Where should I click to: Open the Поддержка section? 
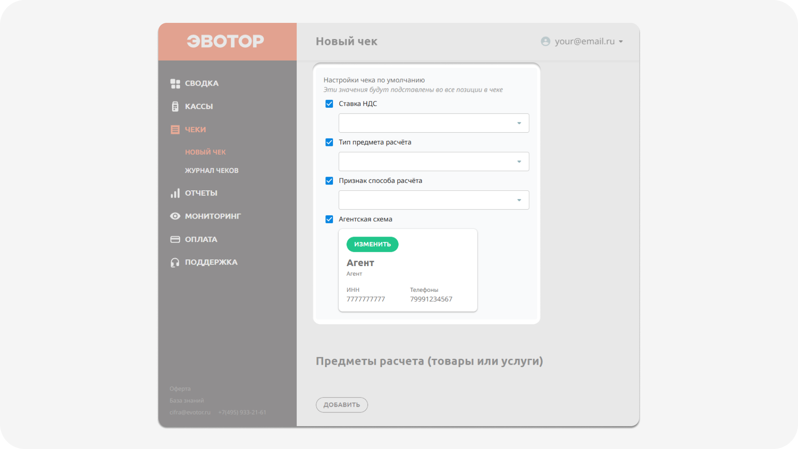211,262
